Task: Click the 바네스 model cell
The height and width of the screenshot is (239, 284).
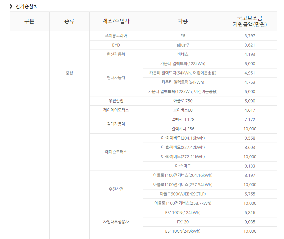Action: tap(183, 55)
